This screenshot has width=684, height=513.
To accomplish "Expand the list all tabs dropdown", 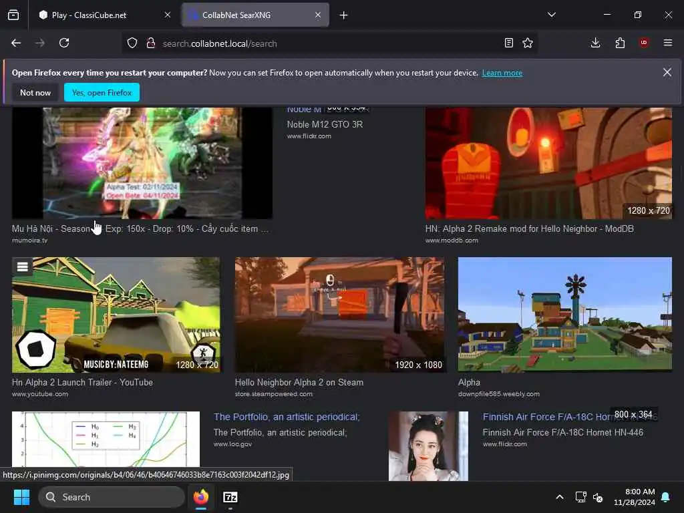I will (552, 15).
